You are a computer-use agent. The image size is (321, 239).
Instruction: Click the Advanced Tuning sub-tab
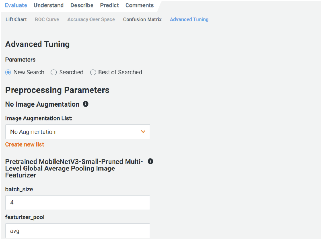(x=189, y=19)
